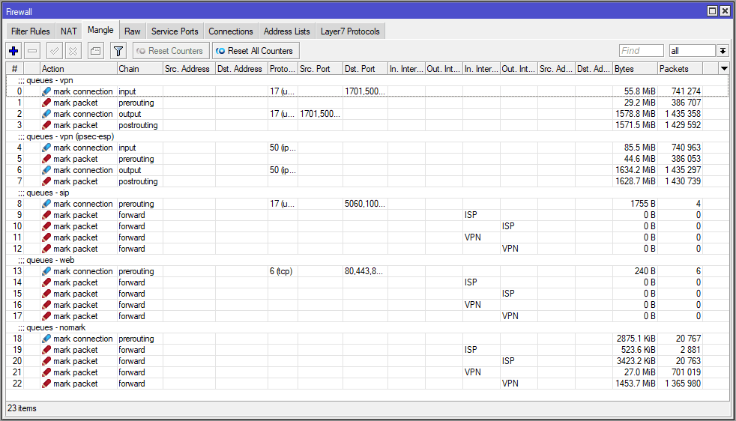Open the 'all' chain filter dropdown
The image size is (736, 421).
(723, 51)
